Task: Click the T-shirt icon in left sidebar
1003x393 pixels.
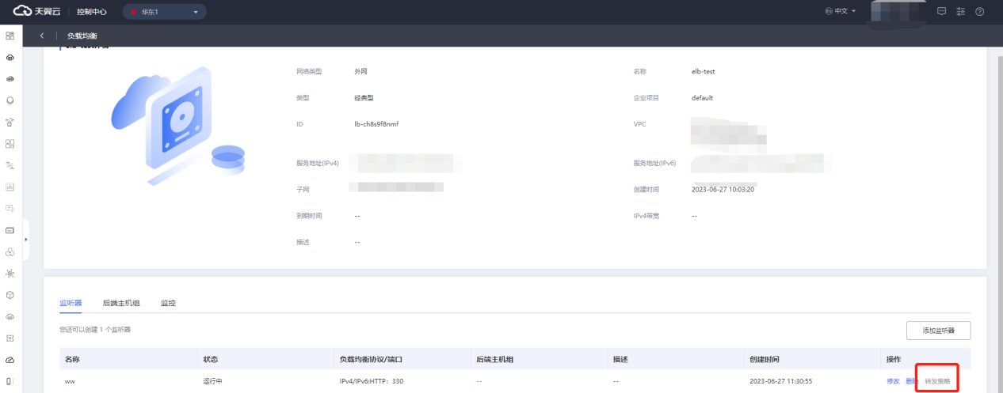Action: coord(10,123)
